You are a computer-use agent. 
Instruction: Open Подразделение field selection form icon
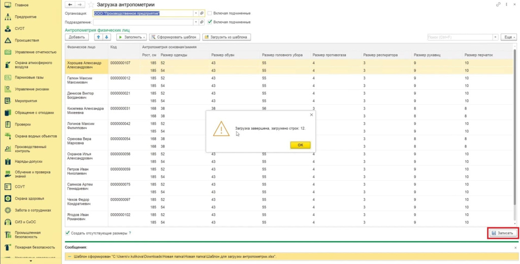pyautogui.click(x=202, y=22)
